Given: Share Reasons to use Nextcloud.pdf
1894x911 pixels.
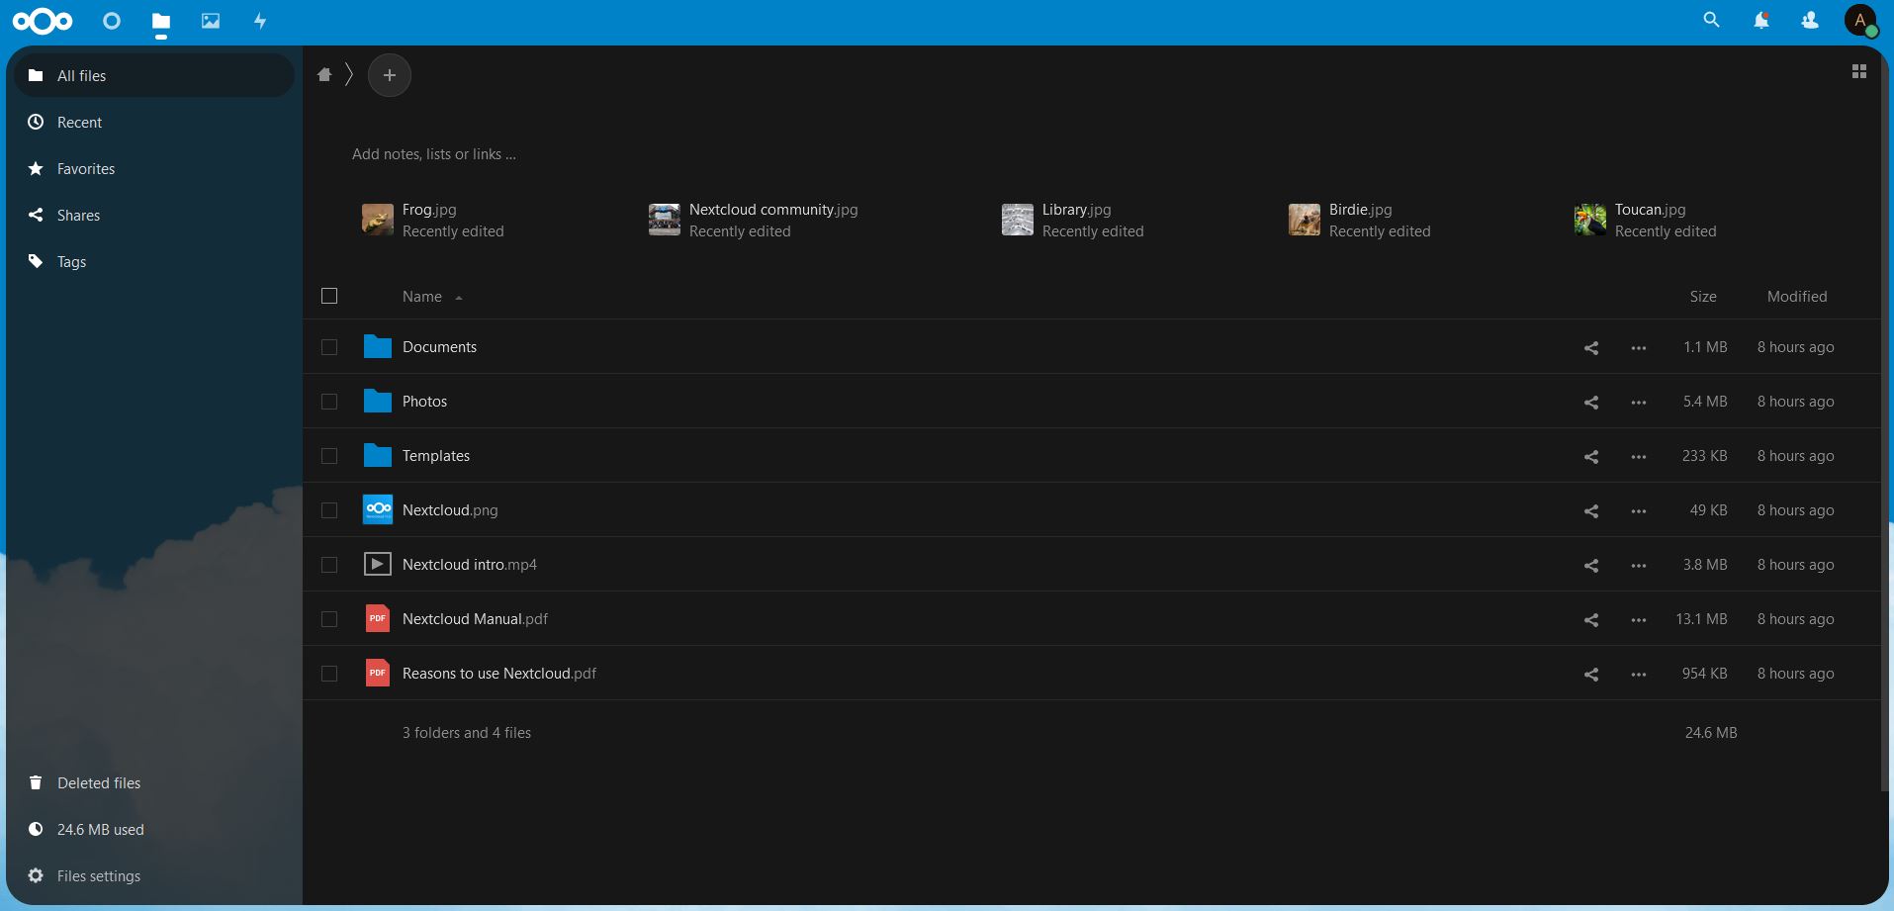Looking at the screenshot, I should tap(1591, 675).
